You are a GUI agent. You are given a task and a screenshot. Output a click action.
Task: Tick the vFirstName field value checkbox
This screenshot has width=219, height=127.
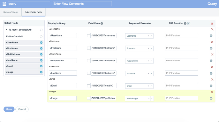click(88, 48)
